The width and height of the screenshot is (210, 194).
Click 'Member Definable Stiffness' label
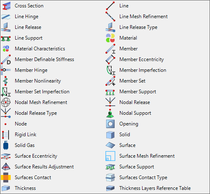pyautogui.click(x=44, y=59)
